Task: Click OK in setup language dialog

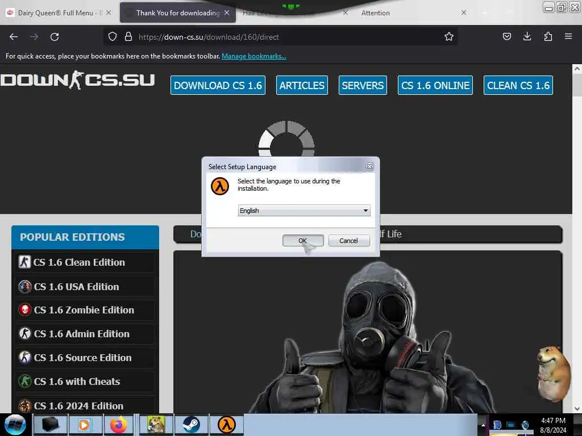Action: (303, 241)
